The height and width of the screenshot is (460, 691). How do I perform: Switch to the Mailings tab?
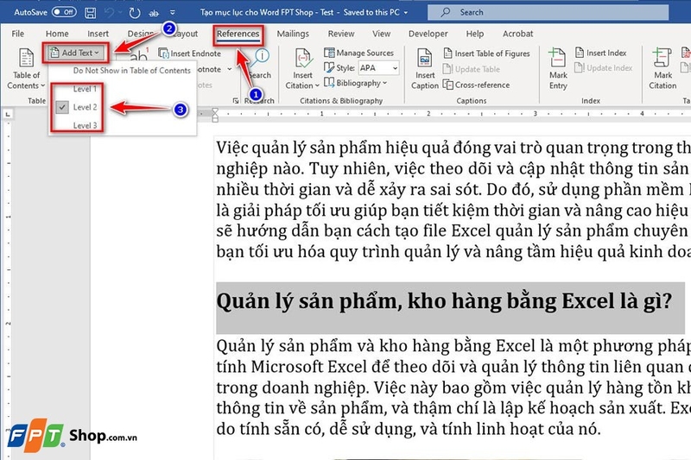[293, 34]
